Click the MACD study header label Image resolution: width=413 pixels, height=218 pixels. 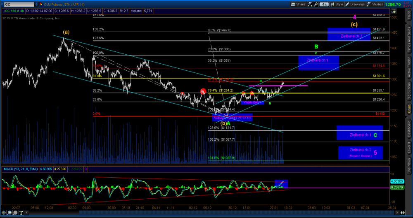click(20, 169)
